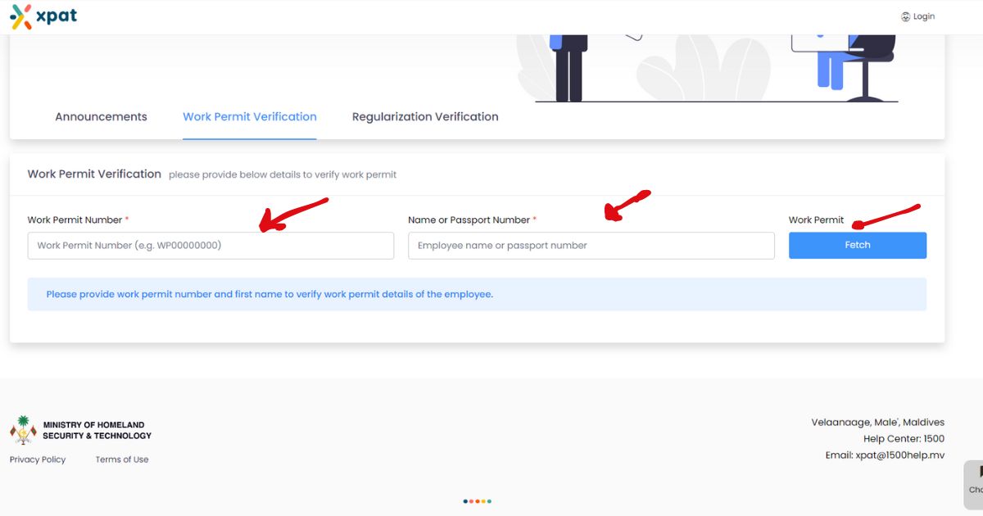
Task: Click the Login user icon
Action: (905, 16)
